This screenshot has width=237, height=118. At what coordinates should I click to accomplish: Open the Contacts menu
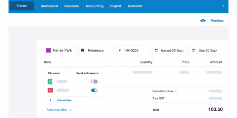click(135, 6)
